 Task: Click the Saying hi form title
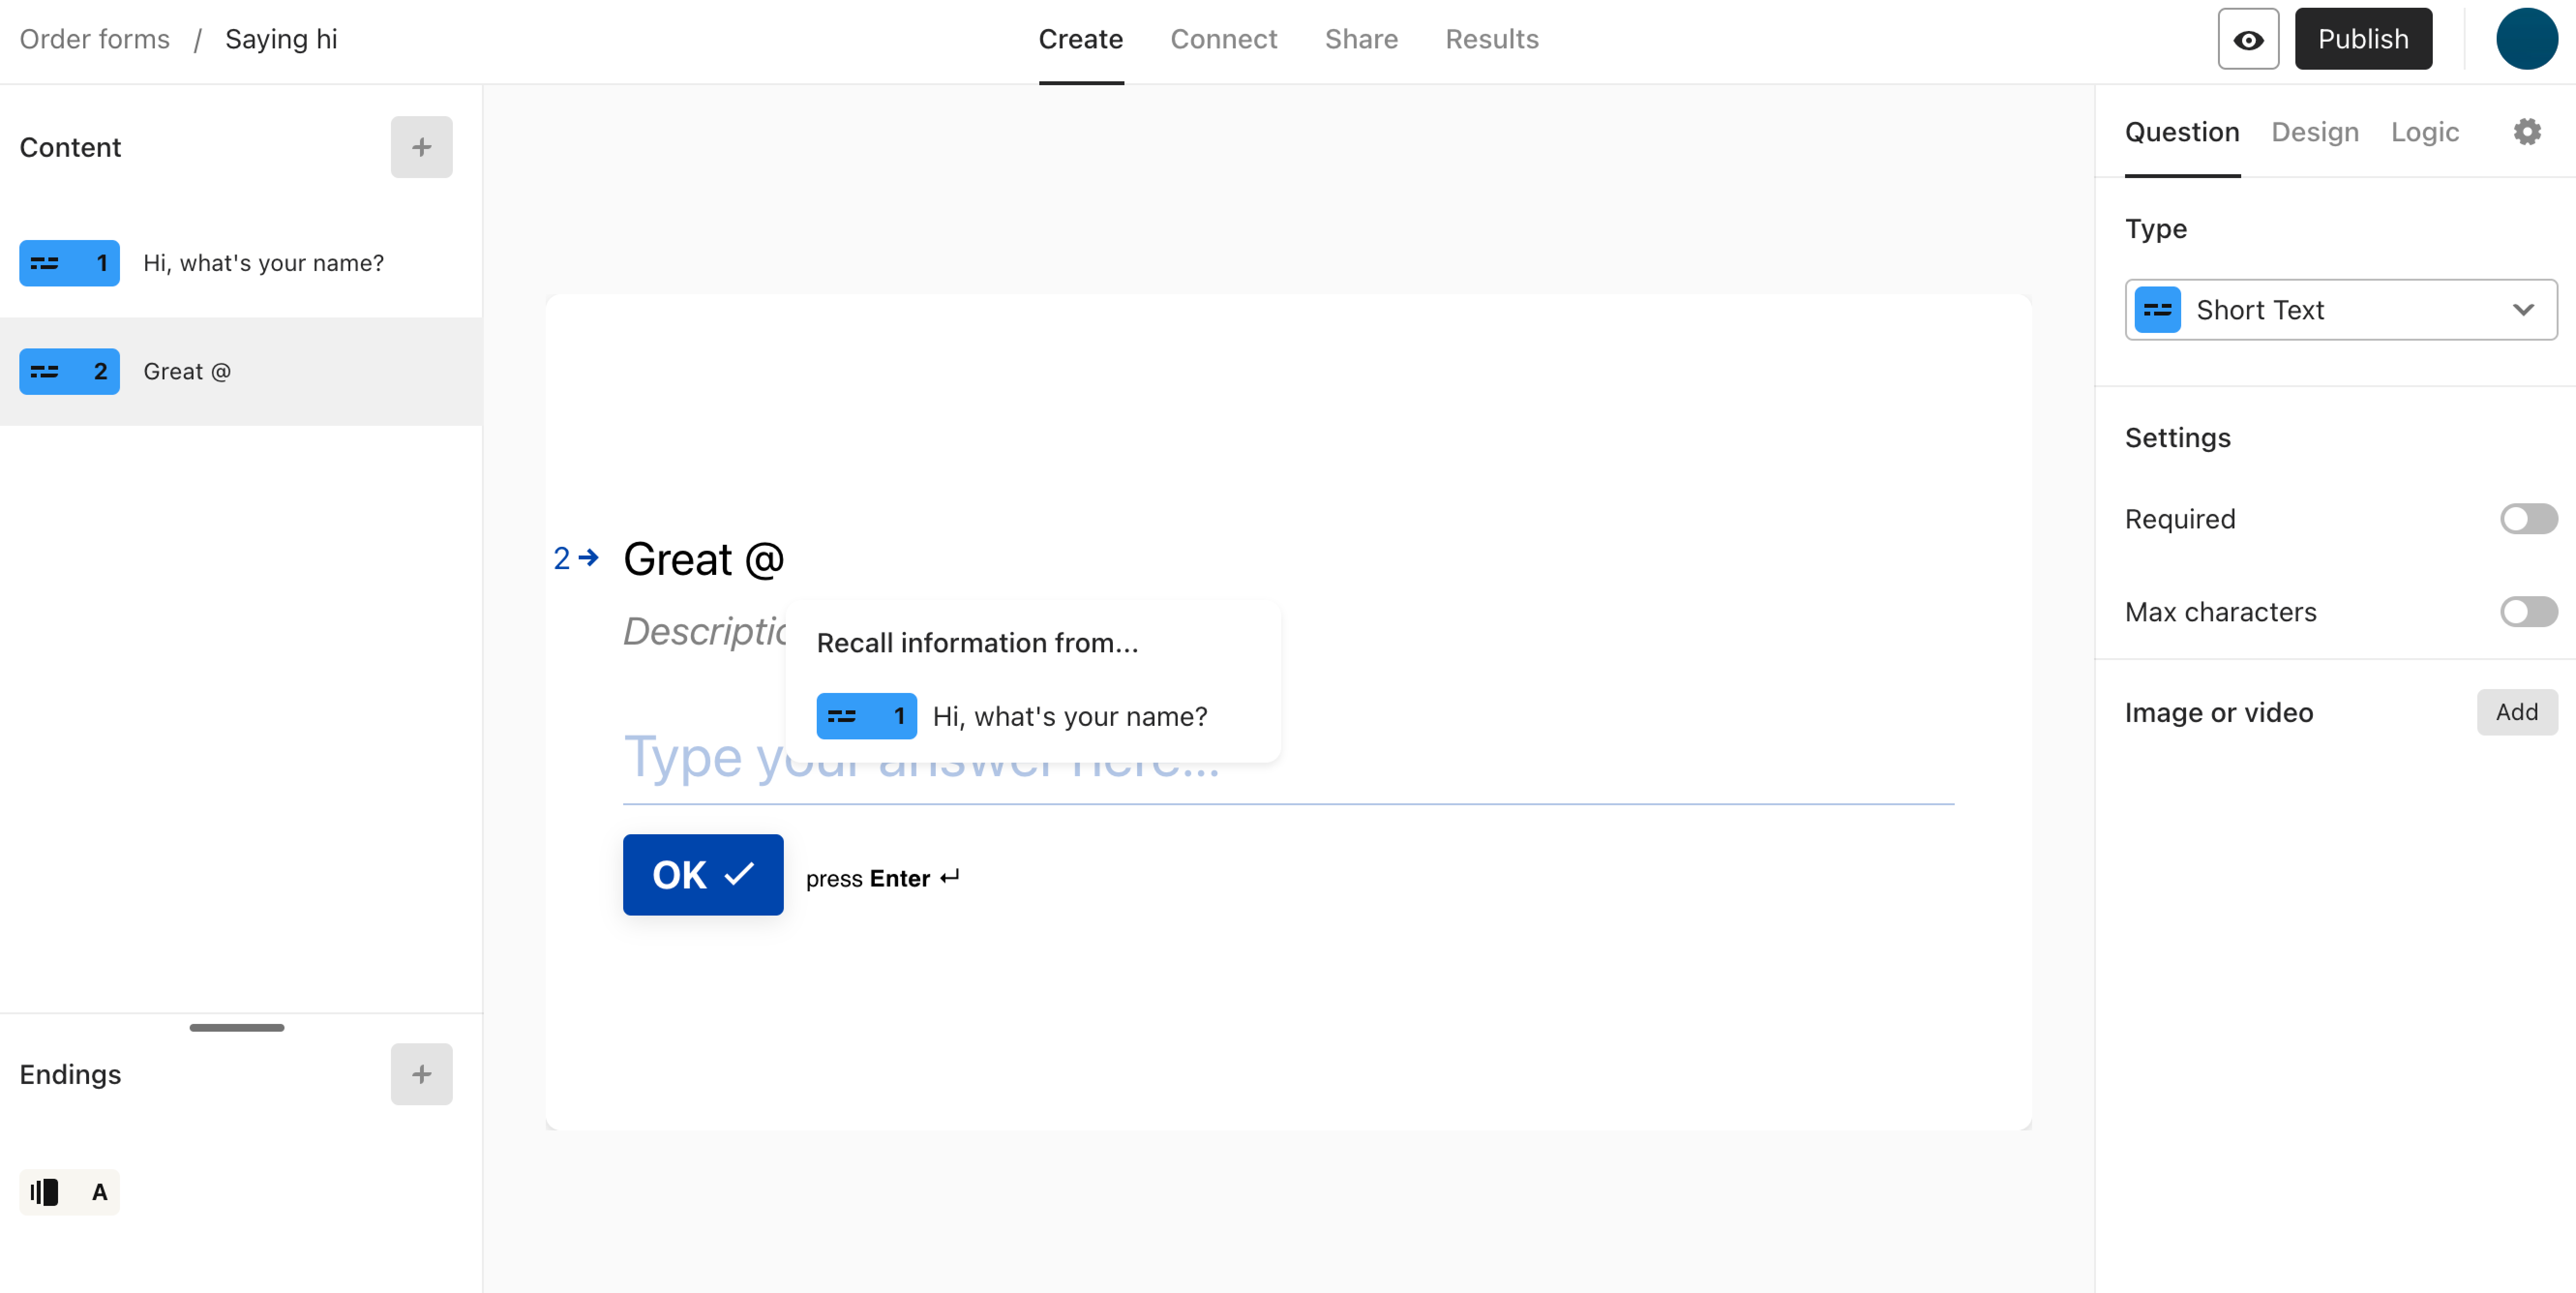pos(281,39)
